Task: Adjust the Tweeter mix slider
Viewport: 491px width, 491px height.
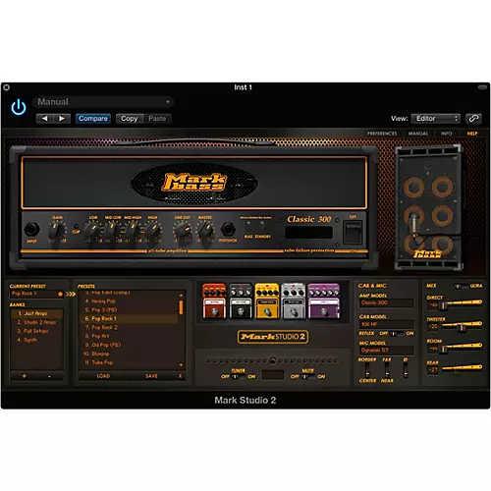Action: pos(463,327)
